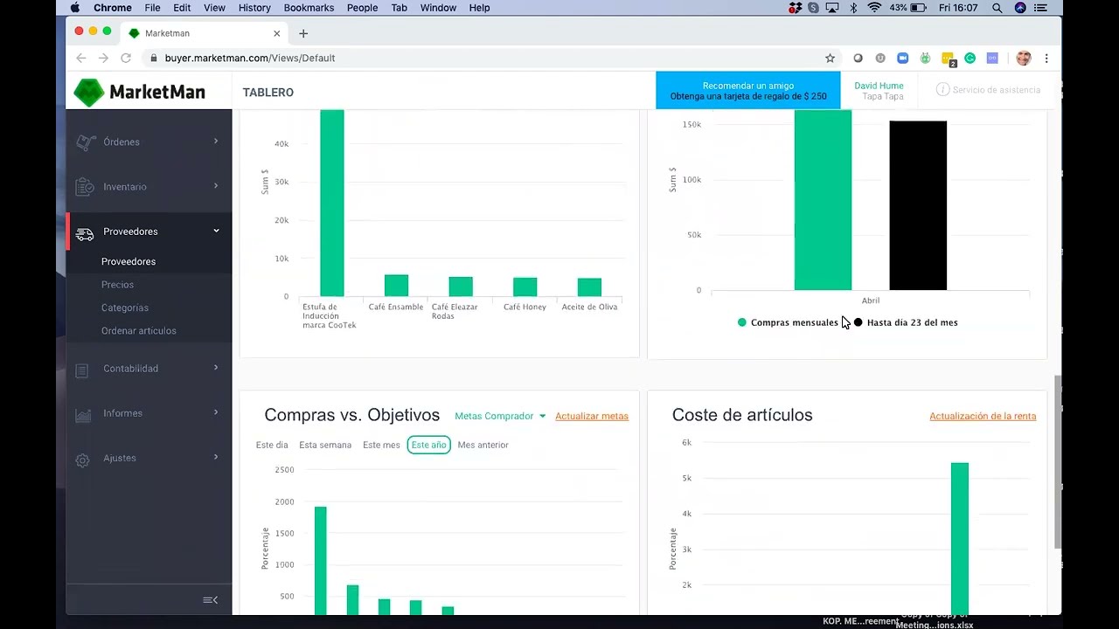Expand the Informes menu chevron

216,411
